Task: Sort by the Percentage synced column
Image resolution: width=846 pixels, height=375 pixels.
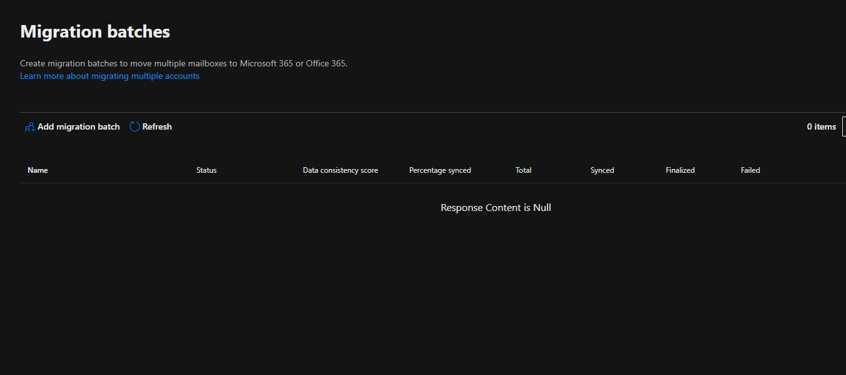Action: point(440,170)
